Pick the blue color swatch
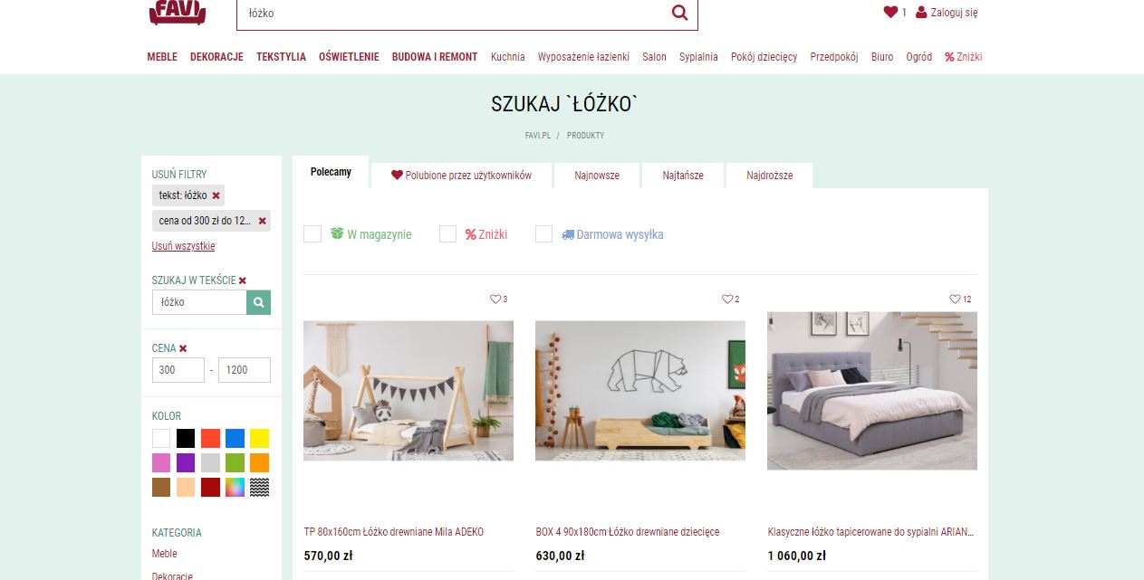Screen dimensions: 1144x580 point(235,438)
